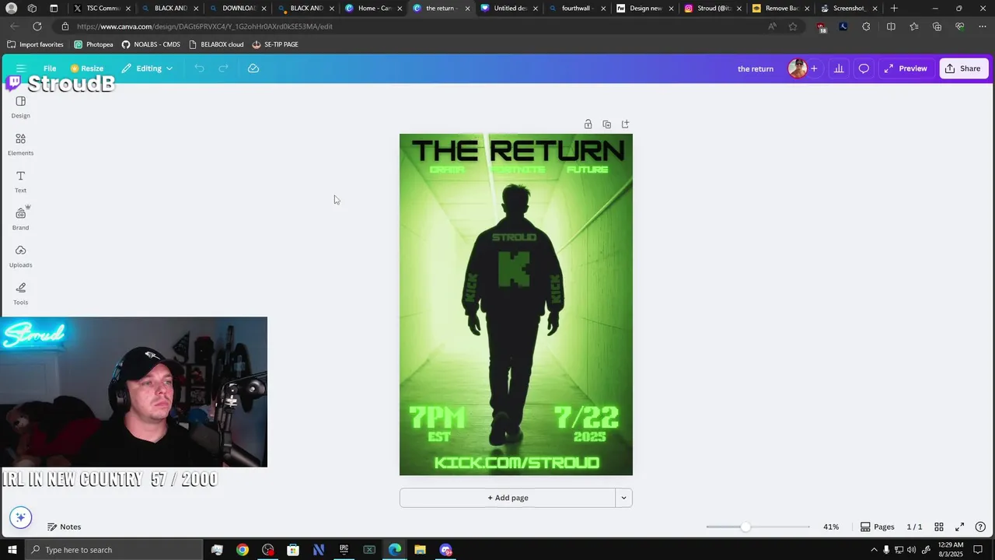The height and width of the screenshot is (560, 995).
Task: Open the grid view icon
Action: [939, 527]
